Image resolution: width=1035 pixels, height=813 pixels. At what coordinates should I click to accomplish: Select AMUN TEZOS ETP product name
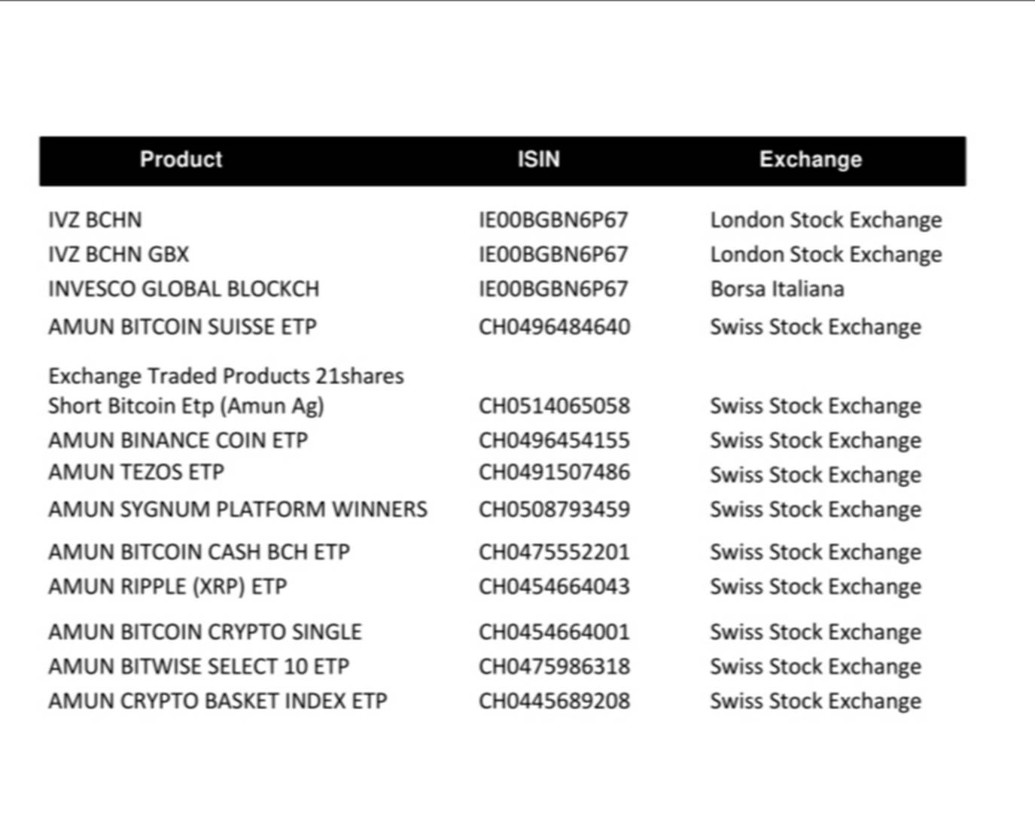click(136, 472)
